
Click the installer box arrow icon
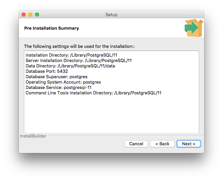[x=194, y=28]
